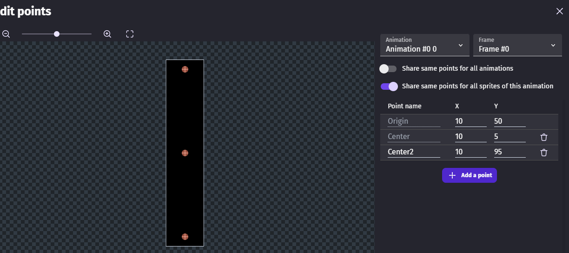Delete the Center point with trash icon
The height and width of the screenshot is (253, 569).
point(544,137)
